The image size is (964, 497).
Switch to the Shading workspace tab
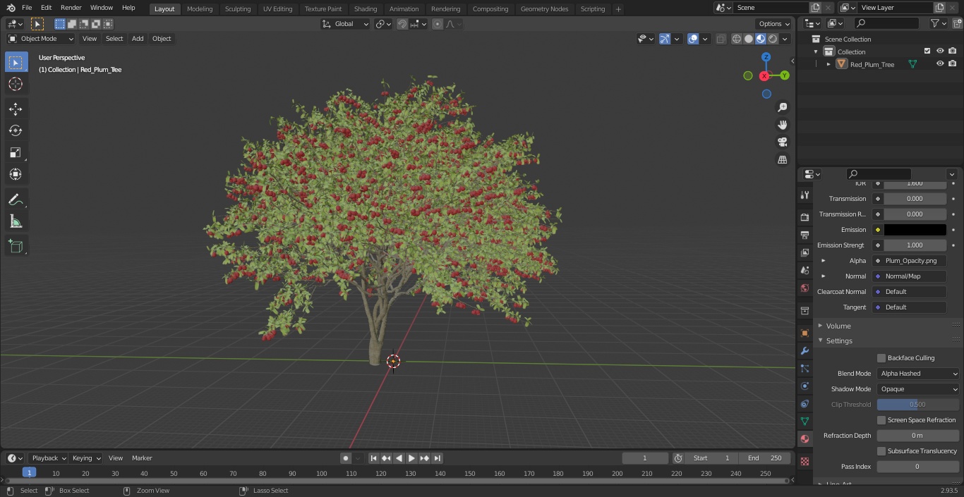[366, 8]
